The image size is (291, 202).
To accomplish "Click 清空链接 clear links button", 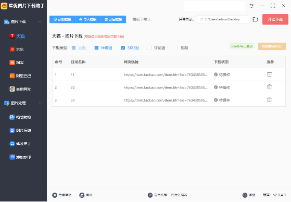I will coord(113,19).
